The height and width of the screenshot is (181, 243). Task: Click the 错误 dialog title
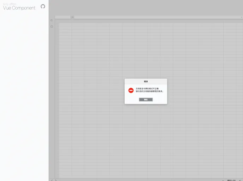tap(146, 81)
